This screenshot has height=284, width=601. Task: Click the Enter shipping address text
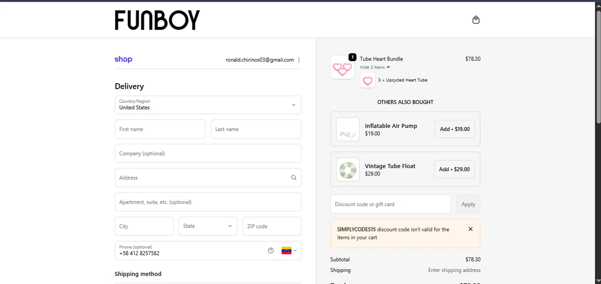(454, 270)
